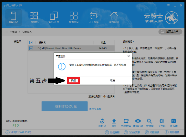Click the 容量 column header
The image size is (186, 137).
click(x=103, y=43)
